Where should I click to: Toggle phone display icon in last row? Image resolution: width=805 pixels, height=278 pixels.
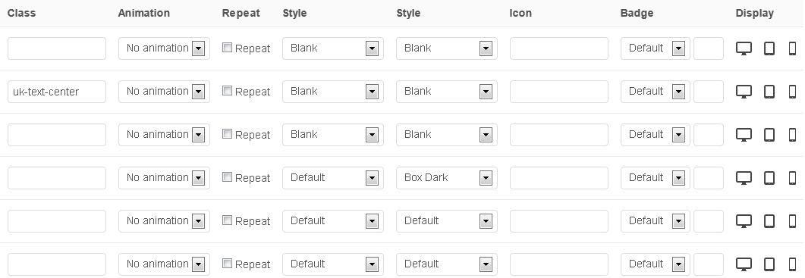(x=792, y=264)
